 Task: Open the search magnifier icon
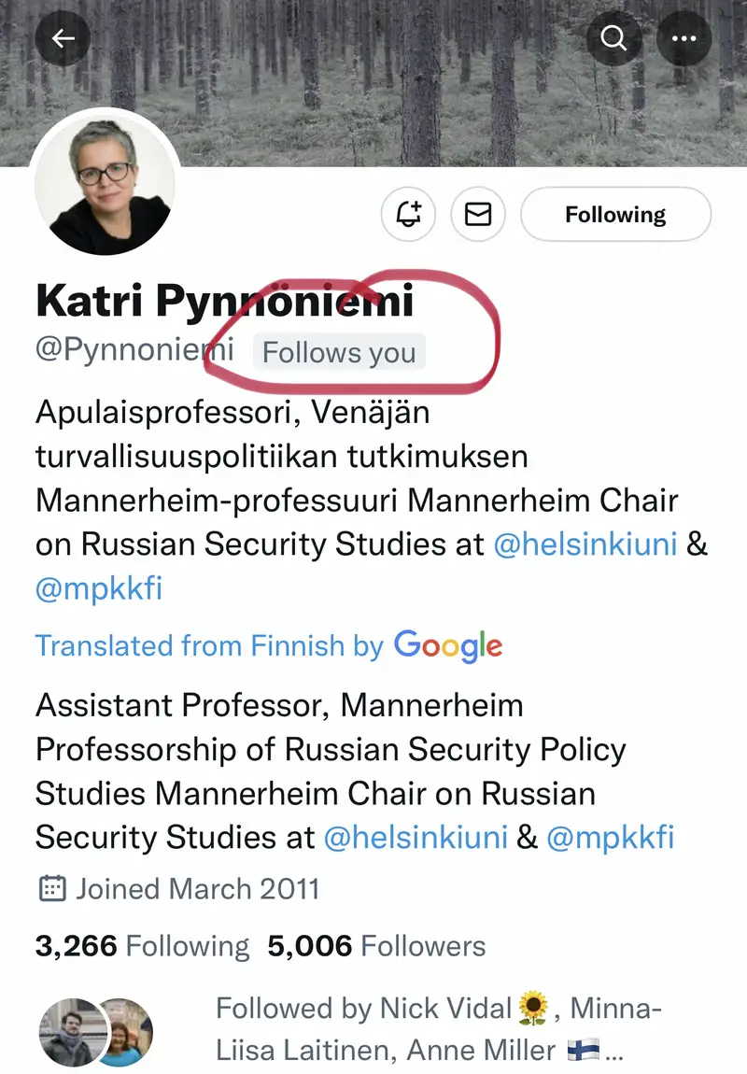[x=613, y=38]
